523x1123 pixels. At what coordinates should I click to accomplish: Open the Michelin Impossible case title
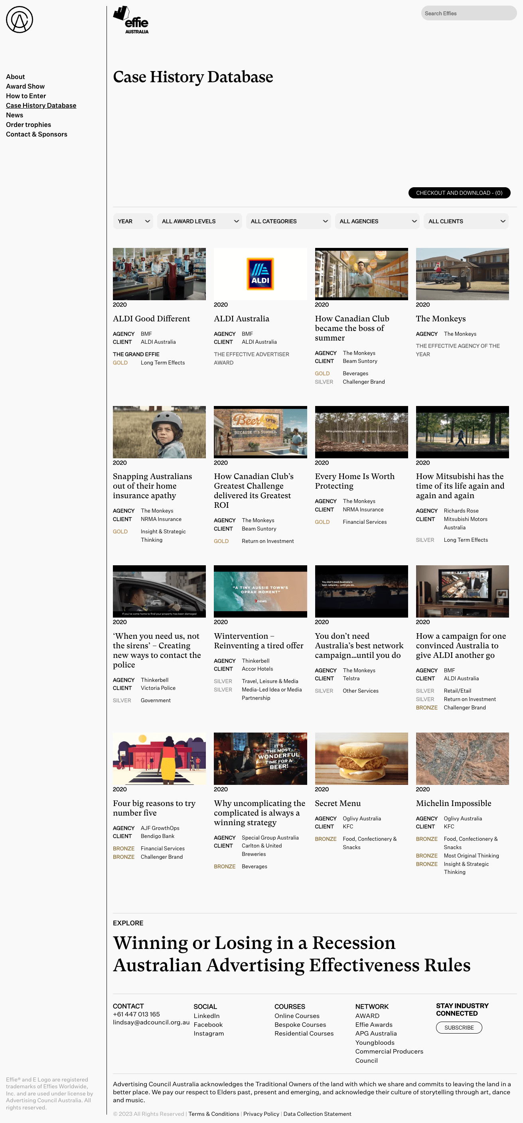[x=453, y=803]
